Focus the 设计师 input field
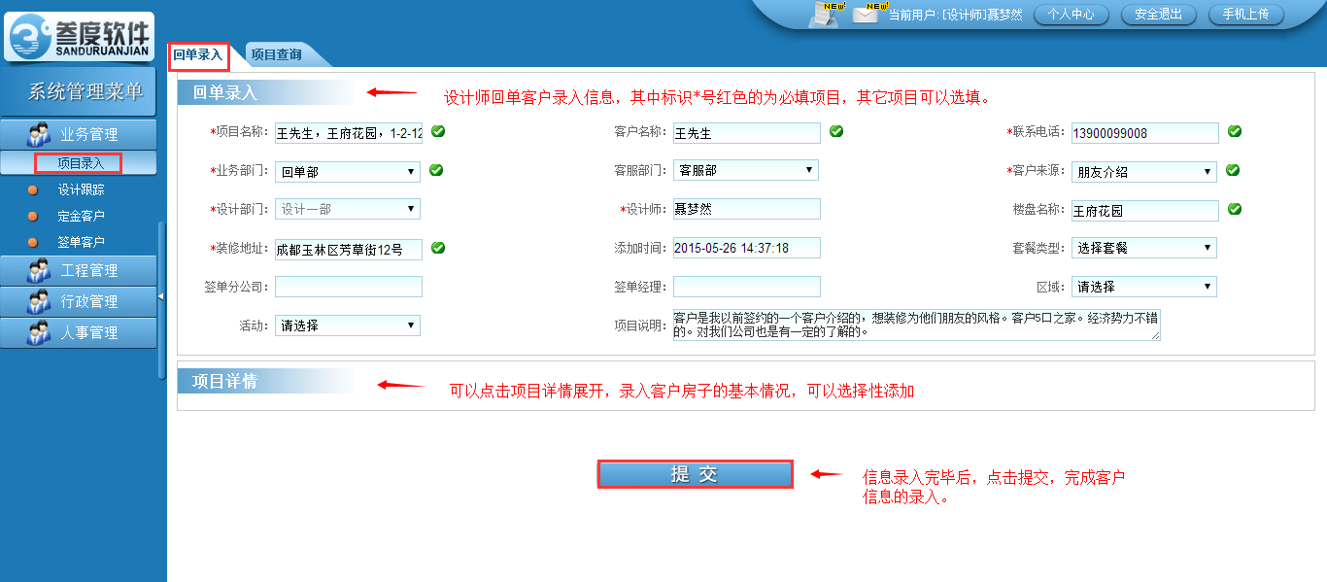Image resolution: width=1327 pixels, height=582 pixels. pyautogui.click(x=747, y=209)
